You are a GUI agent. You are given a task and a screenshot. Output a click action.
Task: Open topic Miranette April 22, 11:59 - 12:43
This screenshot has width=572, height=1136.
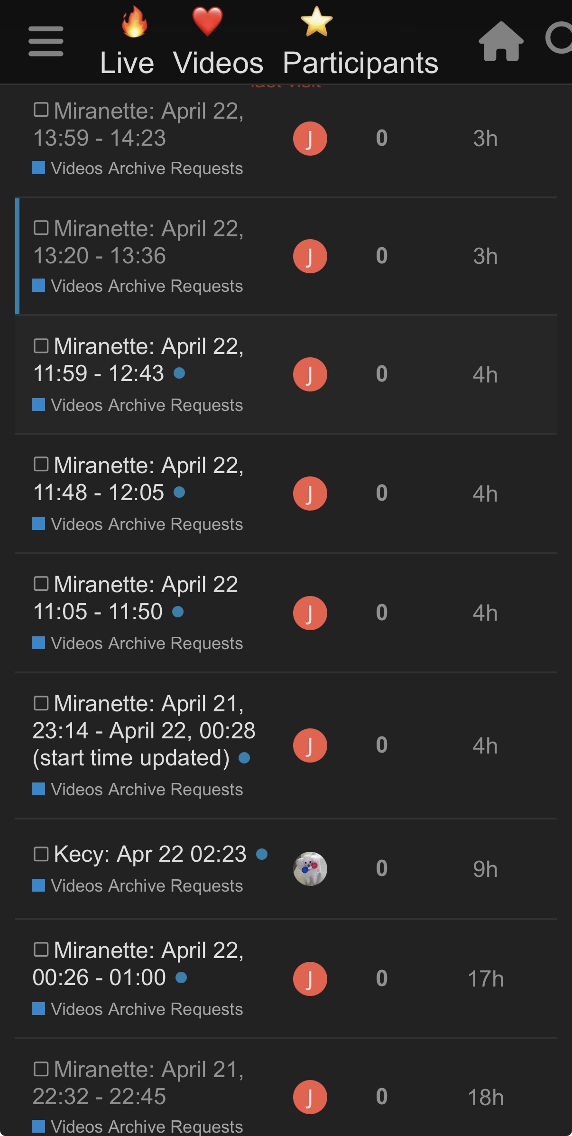(x=138, y=360)
